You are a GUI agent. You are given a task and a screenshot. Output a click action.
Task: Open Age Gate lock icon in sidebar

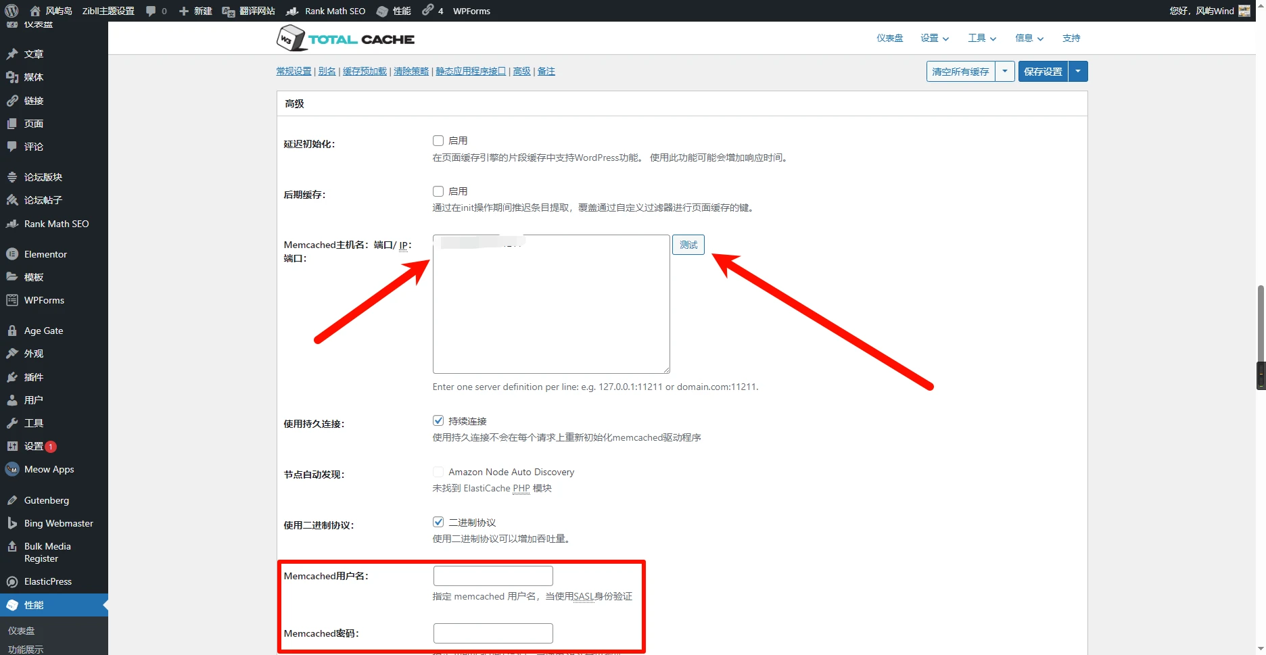coord(12,331)
